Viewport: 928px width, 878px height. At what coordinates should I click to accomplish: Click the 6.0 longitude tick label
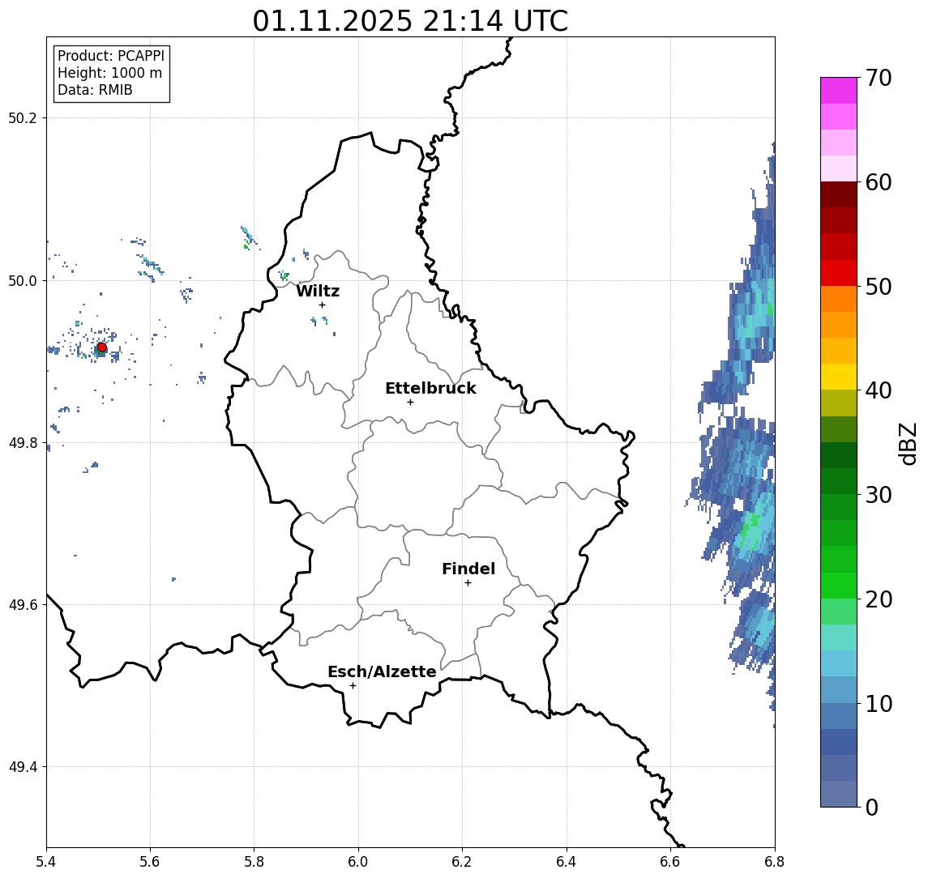click(x=358, y=862)
